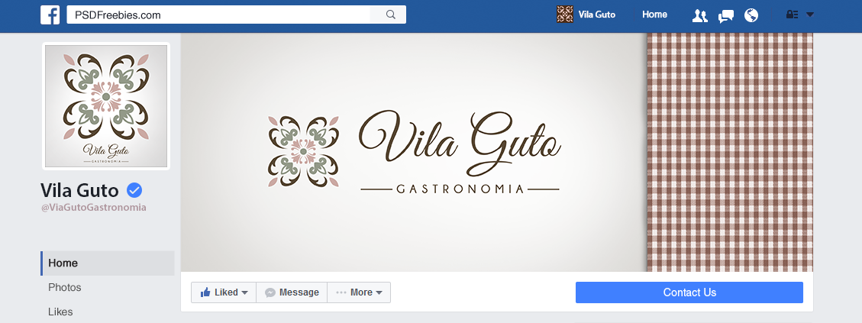
Task: Click the search magnifier icon
Action: click(390, 15)
